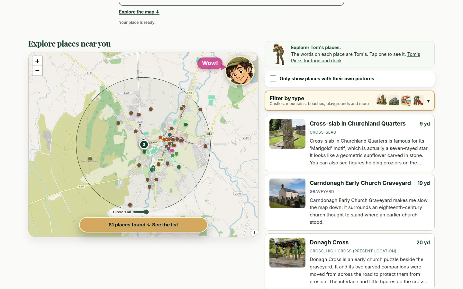Adjust the Circle 1 mi radius slider
The height and width of the screenshot is (289, 463).
154,212
